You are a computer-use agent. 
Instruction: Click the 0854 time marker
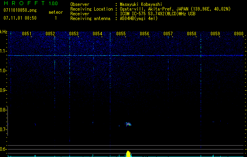(x=97, y=34)
